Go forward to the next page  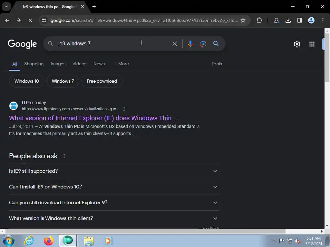pos(18,20)
